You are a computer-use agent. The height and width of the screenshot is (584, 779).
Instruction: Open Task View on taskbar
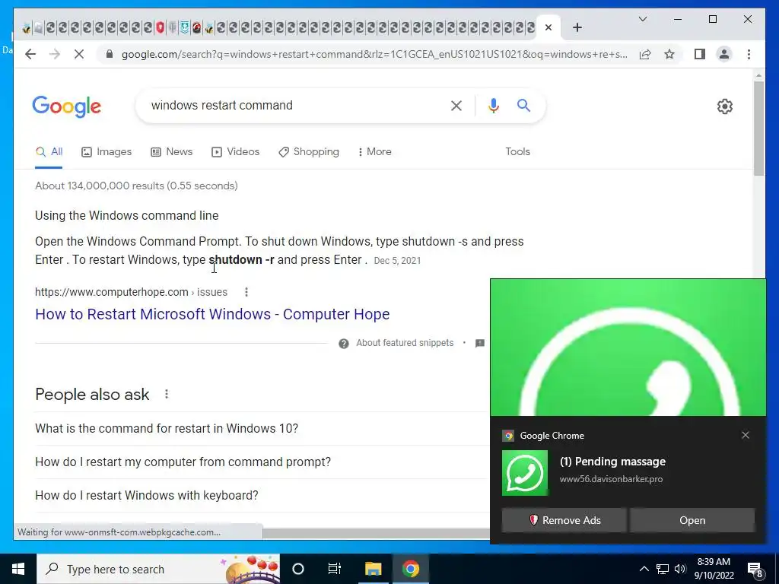point(335,569)
